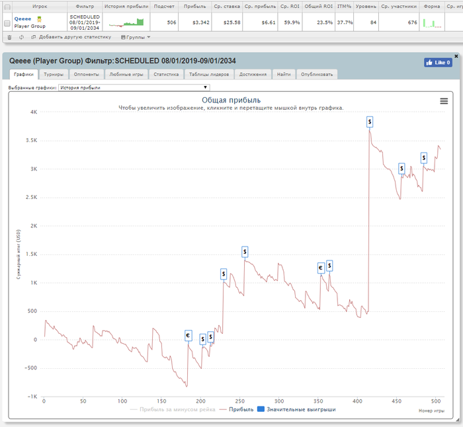This screenshot has width=463, height=427.
Task: Click the trash delete icon
Action: [9, 37]
